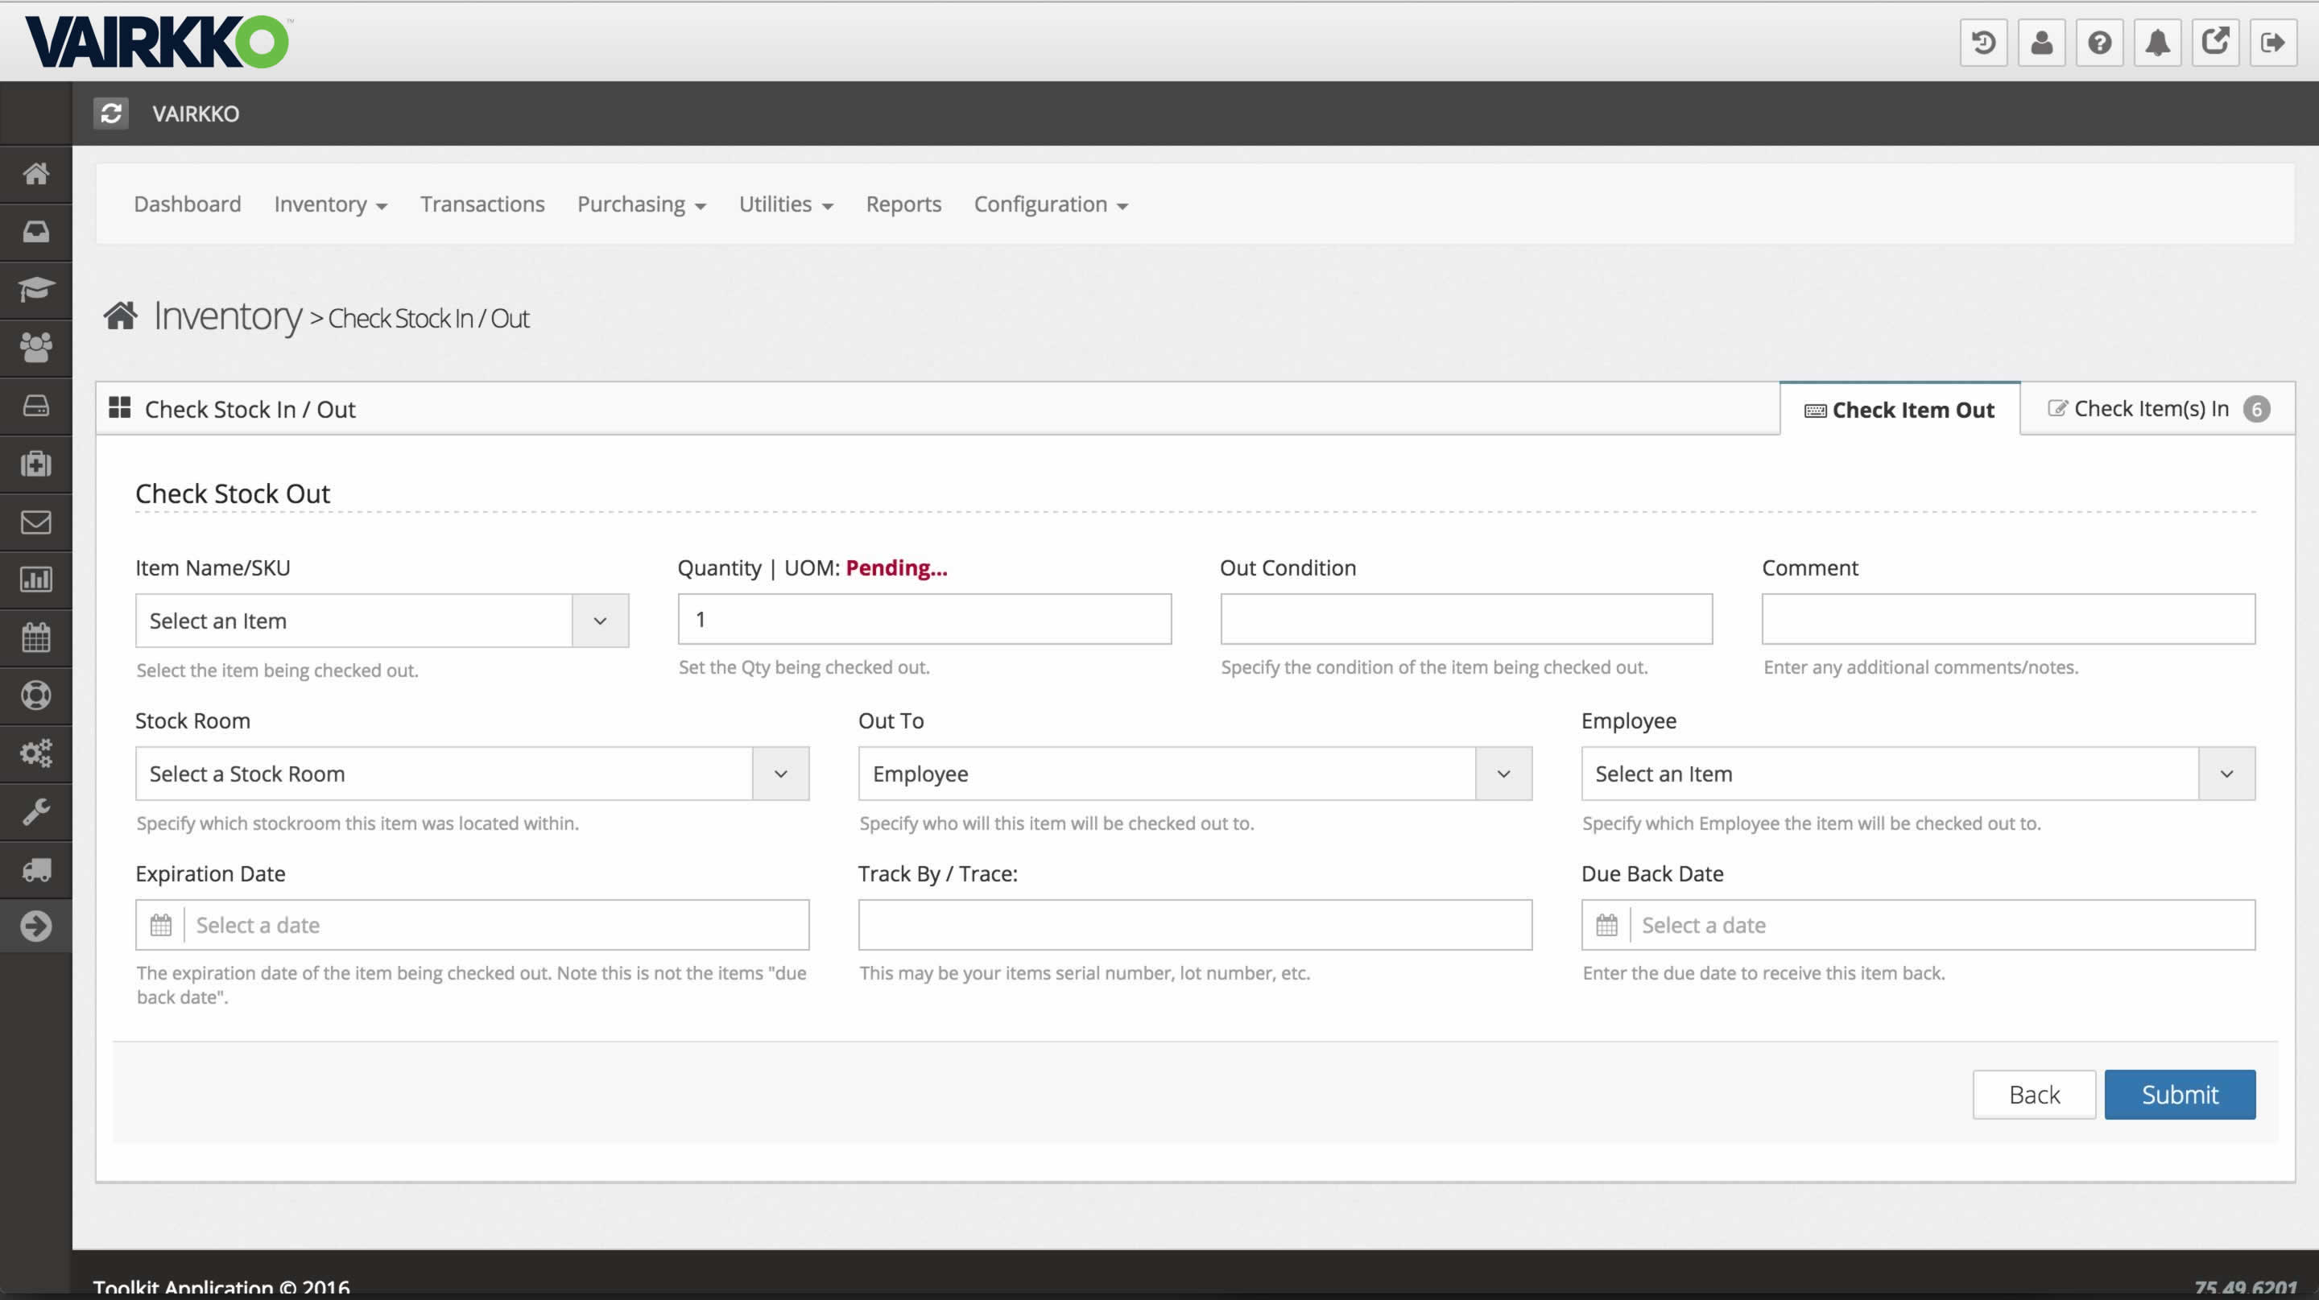This screenshot has width=2319, height=1300.
Task: Open the truck sidebar icon
Action: pos(36,870)
